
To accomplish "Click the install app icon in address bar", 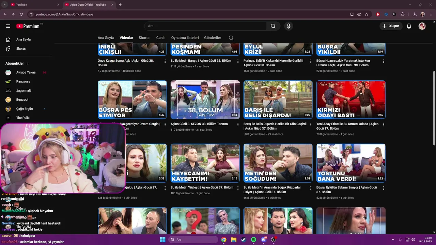I will pos(352,14).
